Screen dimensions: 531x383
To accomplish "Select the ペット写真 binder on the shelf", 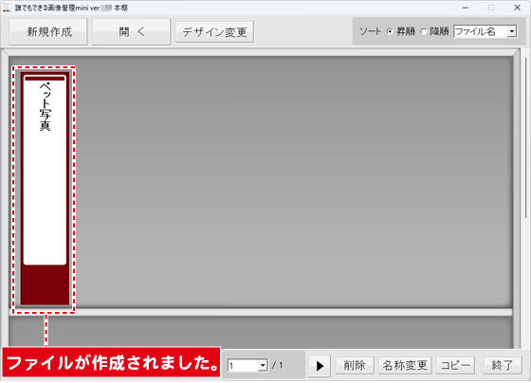I will pyautogui.click(x=45, y=189).
